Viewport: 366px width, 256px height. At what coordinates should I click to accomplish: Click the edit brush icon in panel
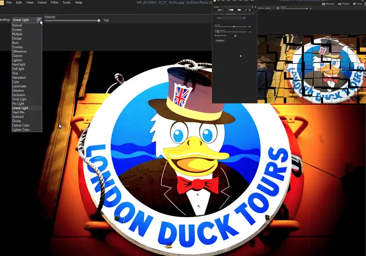click(221, 10)
